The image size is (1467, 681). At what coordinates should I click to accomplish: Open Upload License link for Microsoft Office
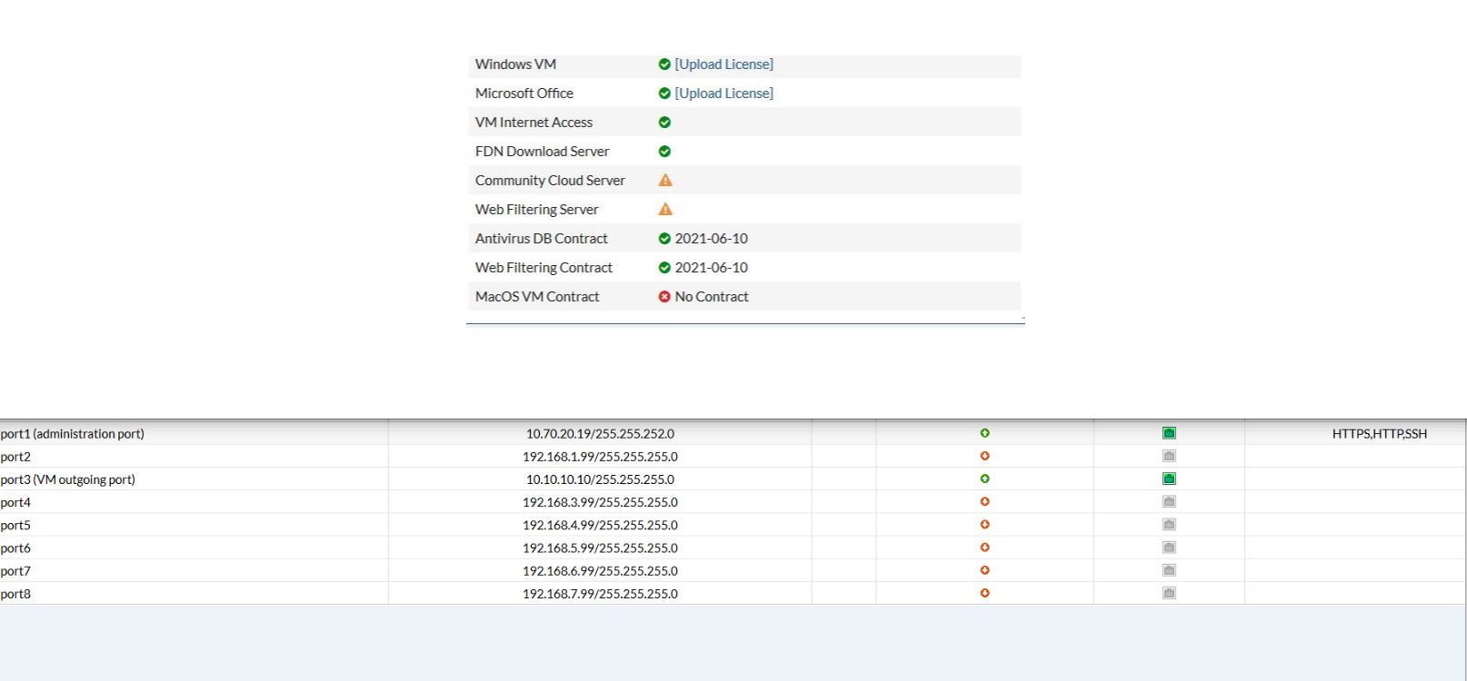(x=724, y=94)
